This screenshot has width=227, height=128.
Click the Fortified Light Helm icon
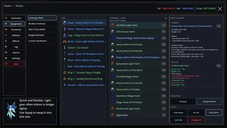pyautogui.click(x=112, y=25)
